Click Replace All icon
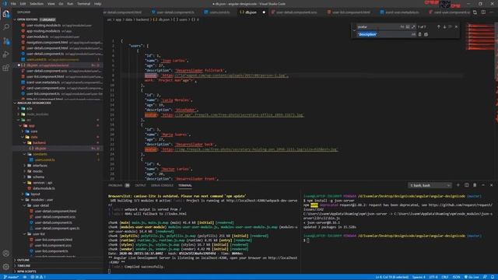498x280 pixels. pos(426,34)
